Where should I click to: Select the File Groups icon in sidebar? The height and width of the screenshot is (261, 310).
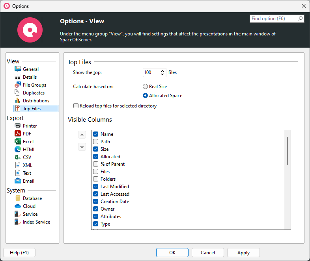pyautogui.click(x=17, y=85)
